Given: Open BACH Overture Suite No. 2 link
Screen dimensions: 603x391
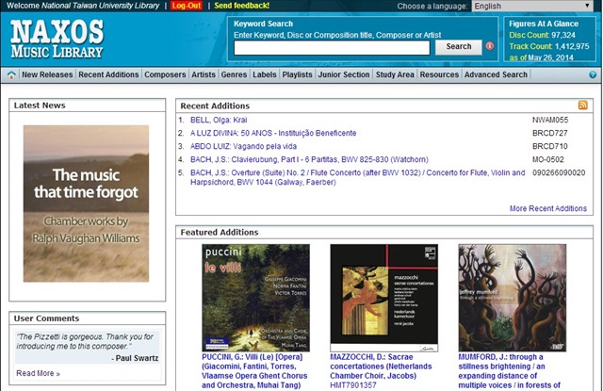Looking at the screenshot, I should coord(358,177).
